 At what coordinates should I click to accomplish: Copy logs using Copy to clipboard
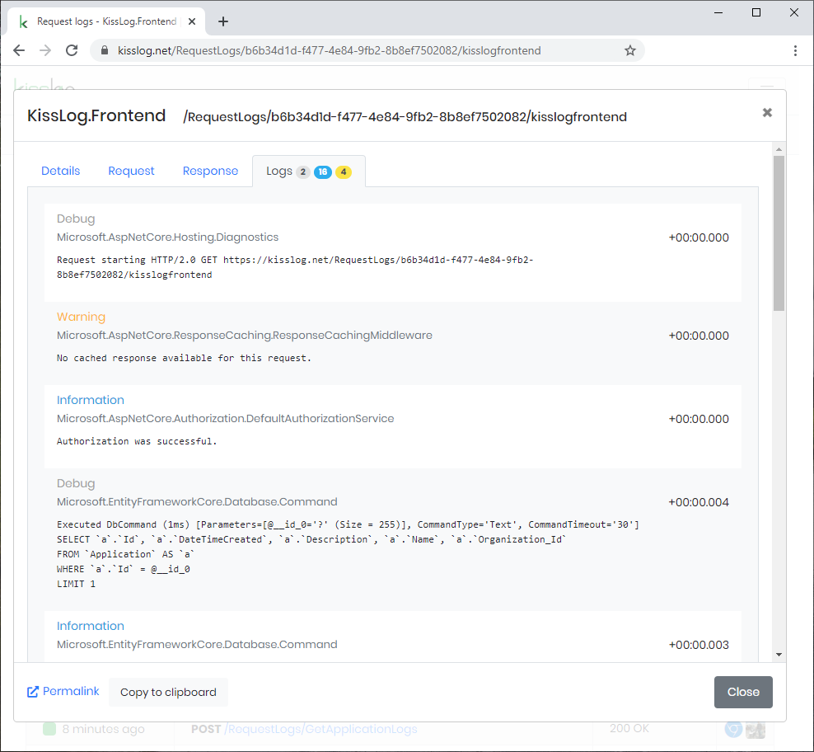[168, 692]
